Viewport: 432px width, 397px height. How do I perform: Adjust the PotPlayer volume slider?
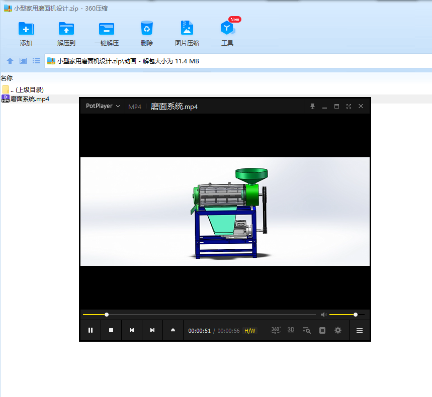[x=347, y=315]
